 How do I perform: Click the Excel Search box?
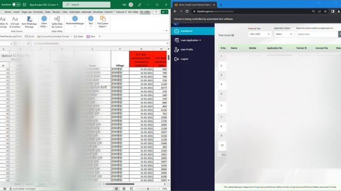click(86, 5)
